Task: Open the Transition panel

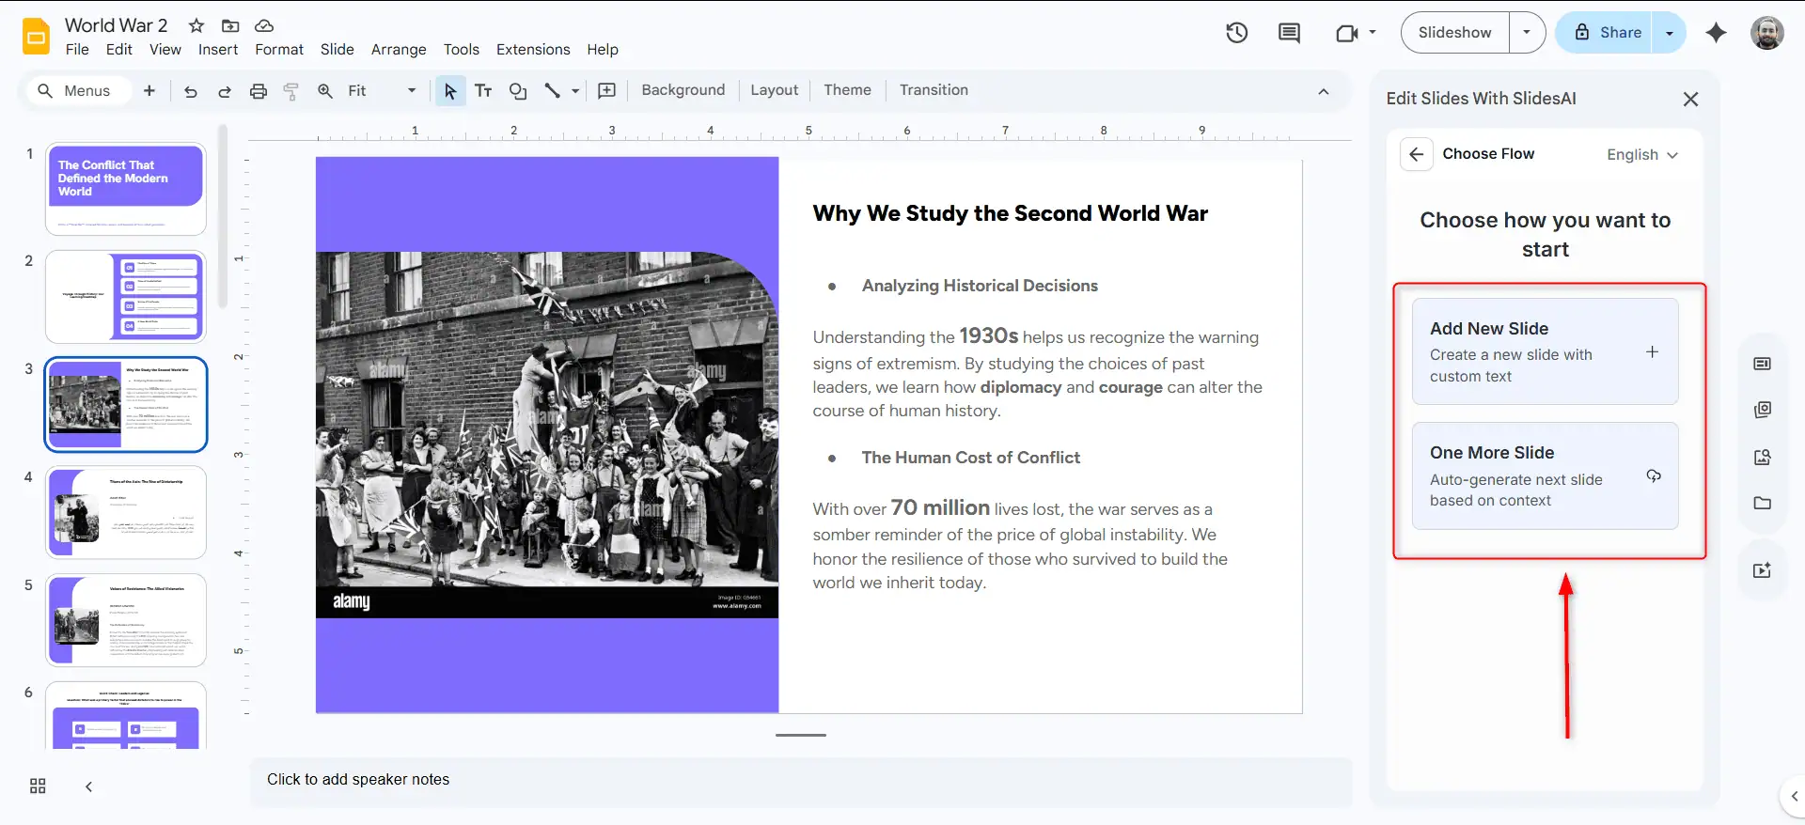Action: [934, 90]
